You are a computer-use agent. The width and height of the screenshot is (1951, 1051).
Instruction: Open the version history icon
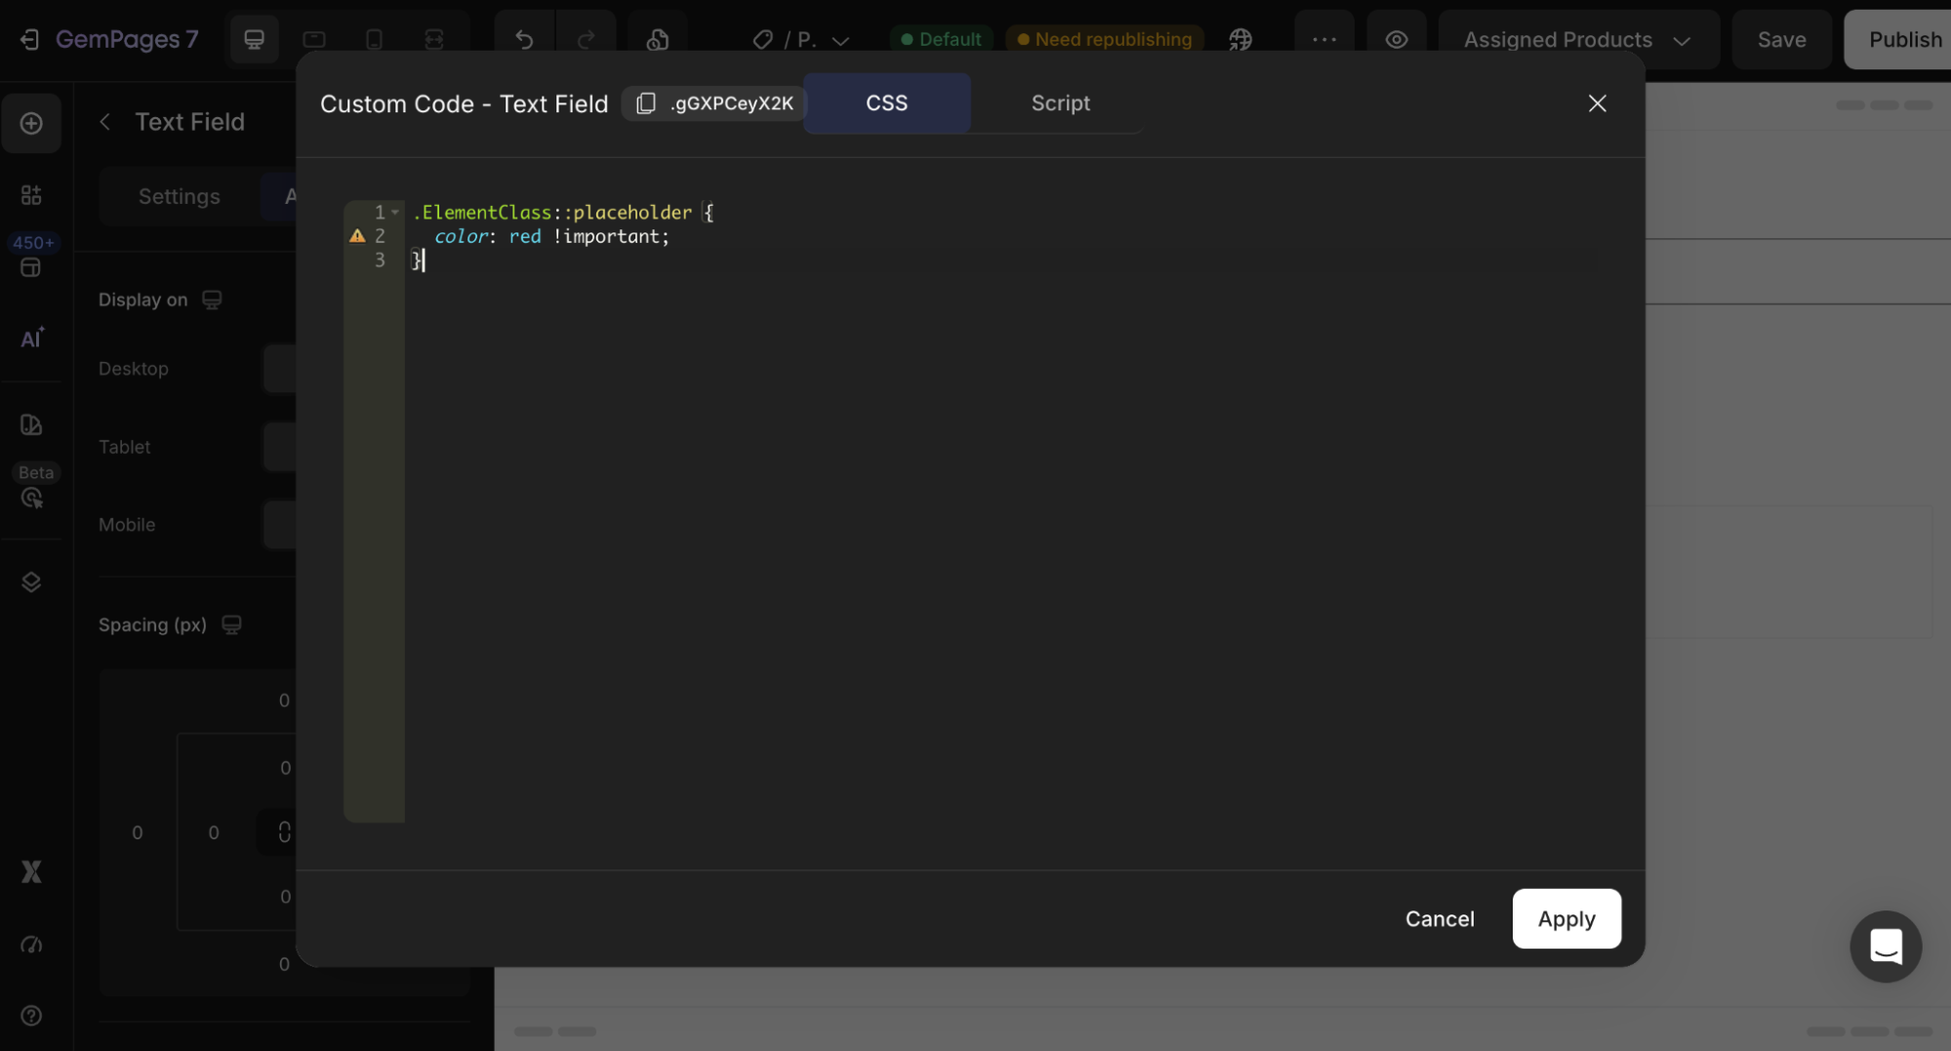(658, 39)
